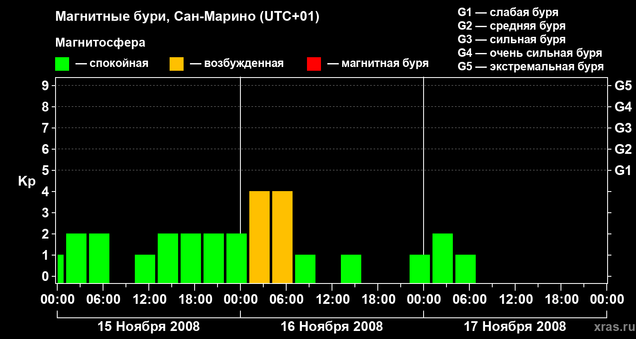The width and height of the screenshot is (636, 339).
Task: Click the "17 Ноября 2008" date label
Action: pyautogui.click(x=515, y=327)
